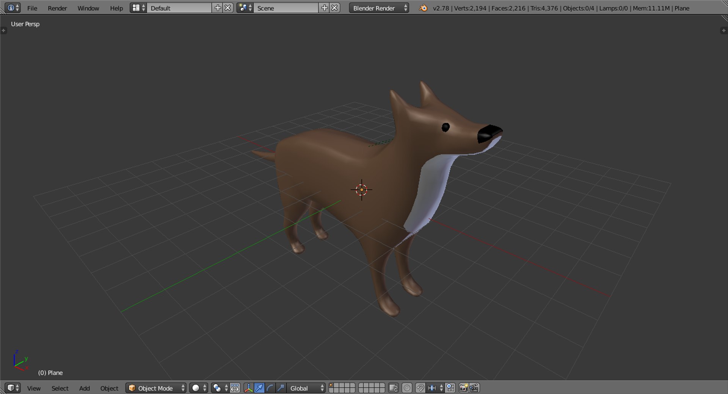
Task: Expand the tool shelf plus tab
Action: 4,31
